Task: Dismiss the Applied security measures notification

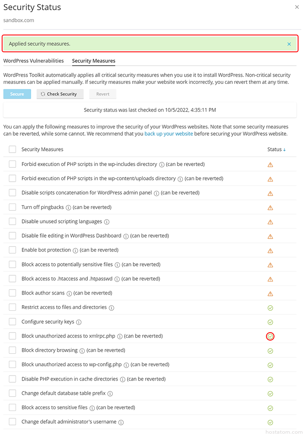Action: click(289, 44)
